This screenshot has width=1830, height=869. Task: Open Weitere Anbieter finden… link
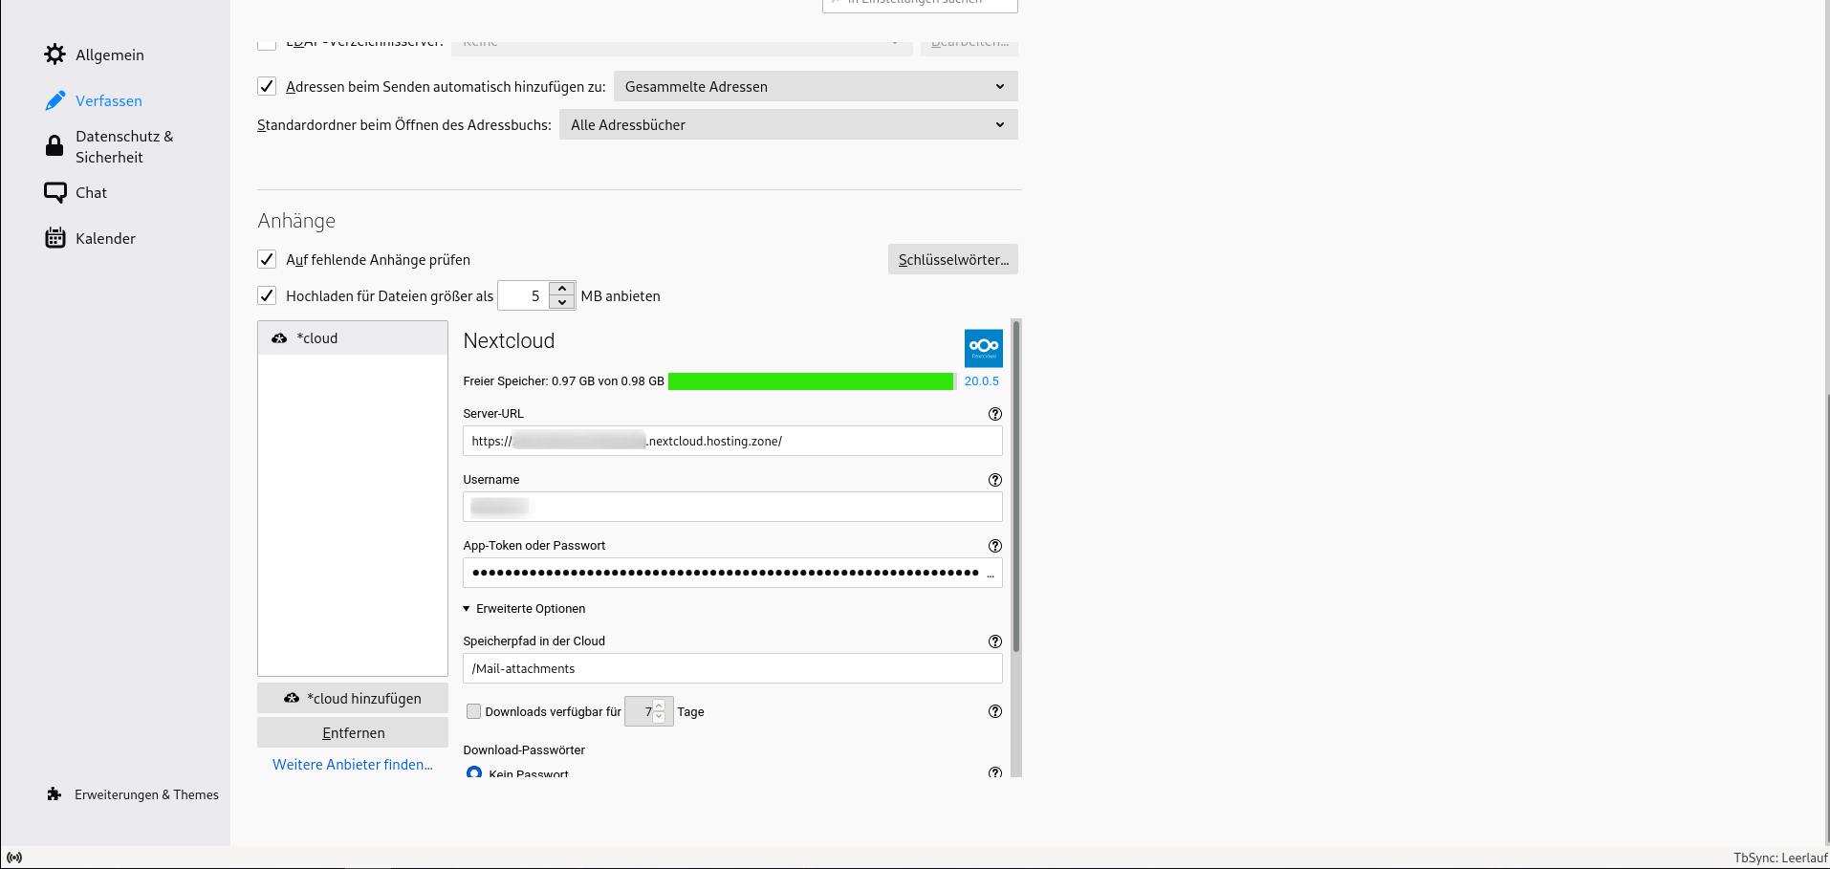353,765
